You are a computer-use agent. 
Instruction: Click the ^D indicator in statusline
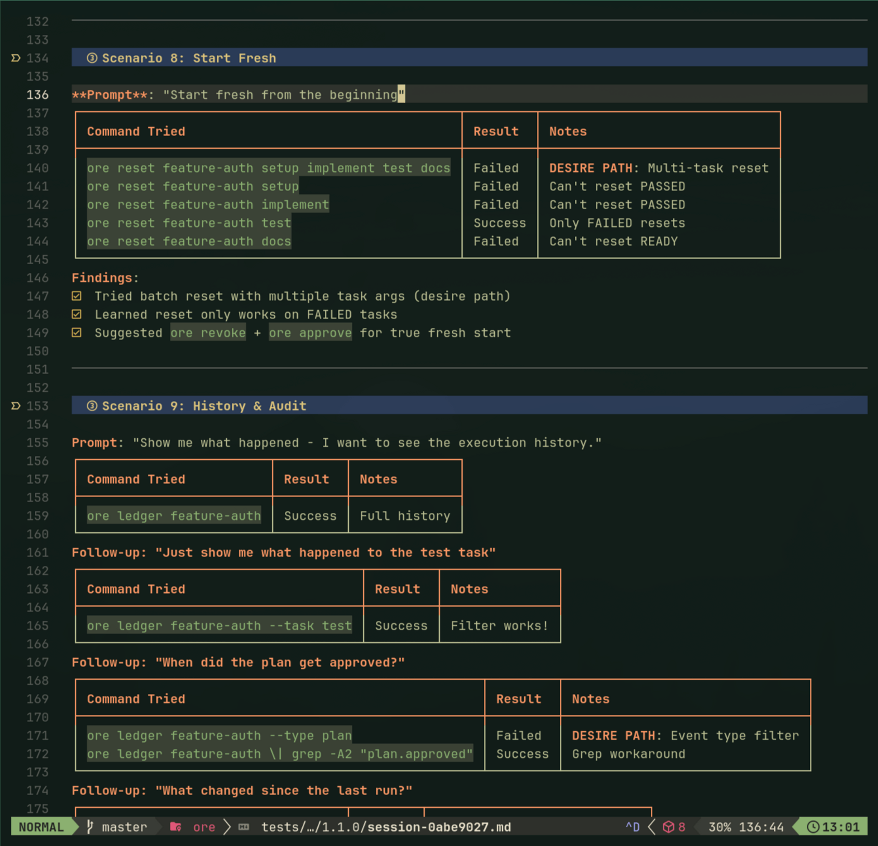632,826
